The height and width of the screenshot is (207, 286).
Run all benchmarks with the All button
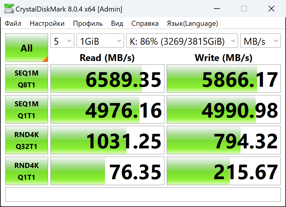click(27, 48)
